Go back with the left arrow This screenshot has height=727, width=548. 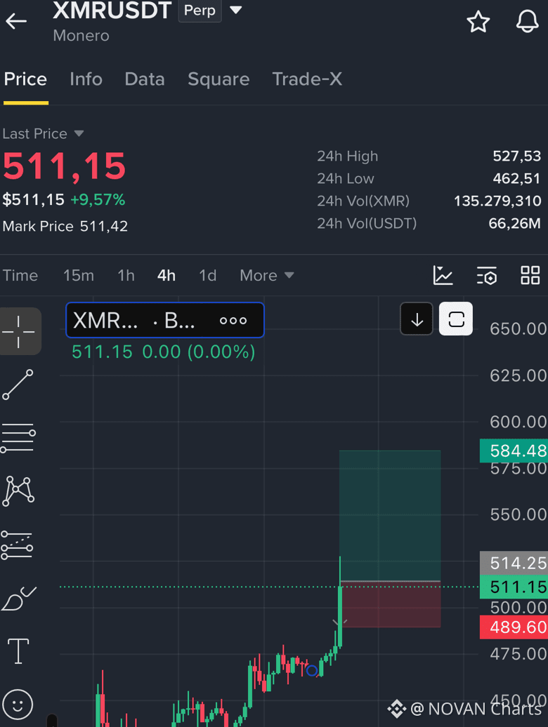pos(16,21)
